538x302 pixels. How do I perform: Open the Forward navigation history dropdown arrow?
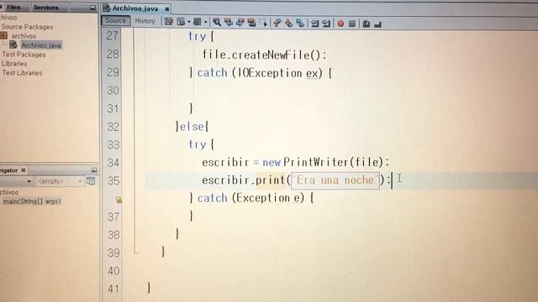point(205,22)
